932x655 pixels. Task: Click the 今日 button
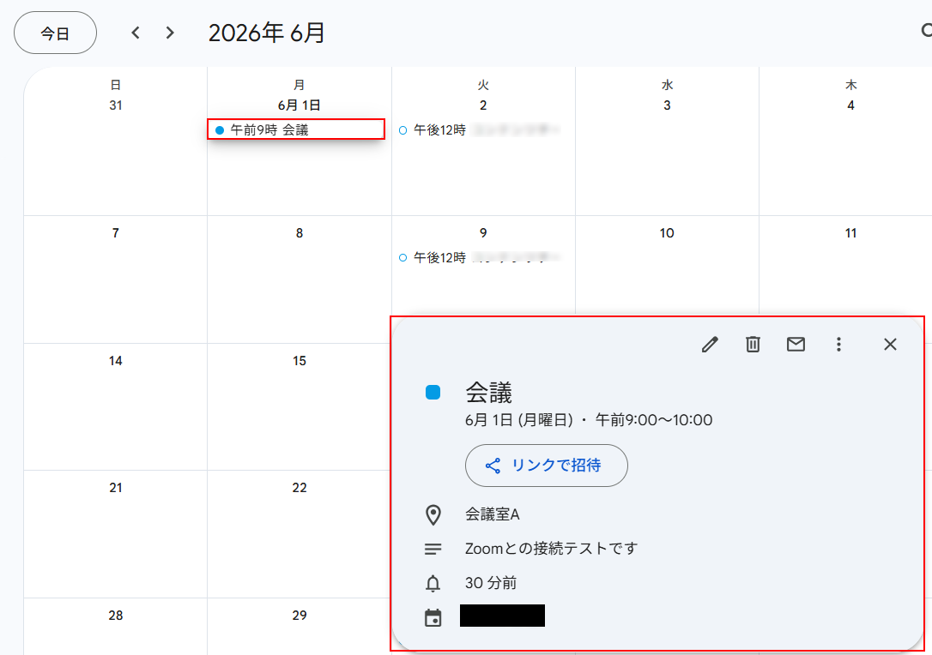pyautogui.click(x=55, y=33)
